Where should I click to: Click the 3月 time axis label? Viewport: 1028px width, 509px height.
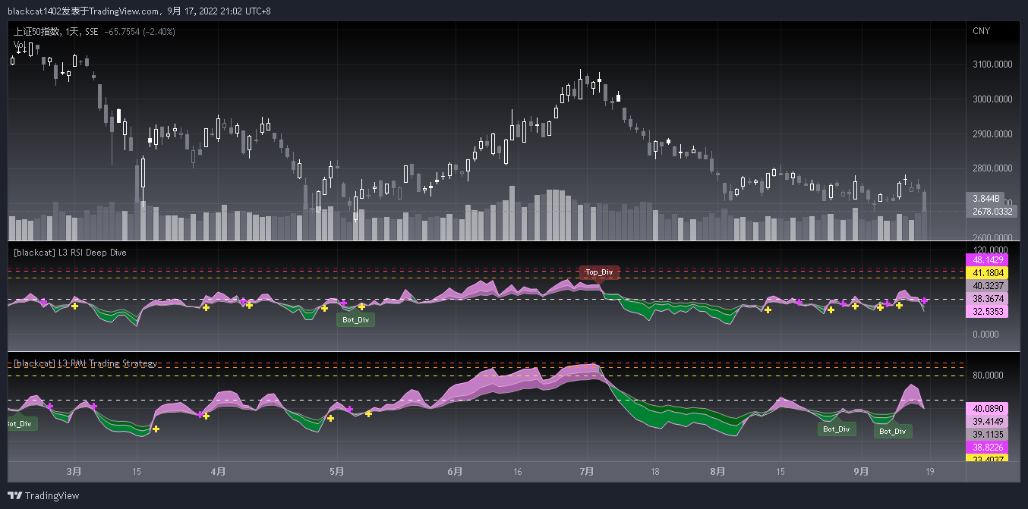(74, 471)
